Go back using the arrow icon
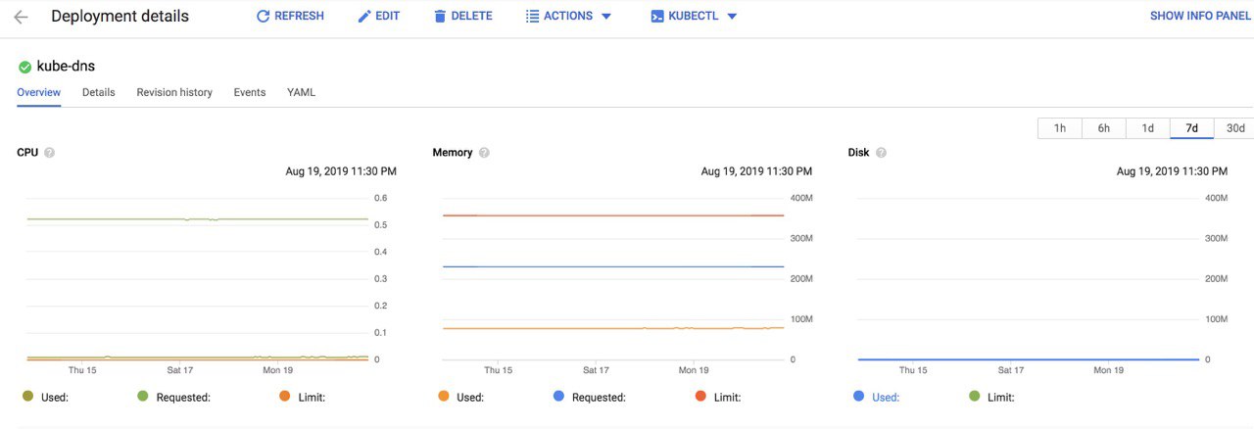 pos(21,17)
